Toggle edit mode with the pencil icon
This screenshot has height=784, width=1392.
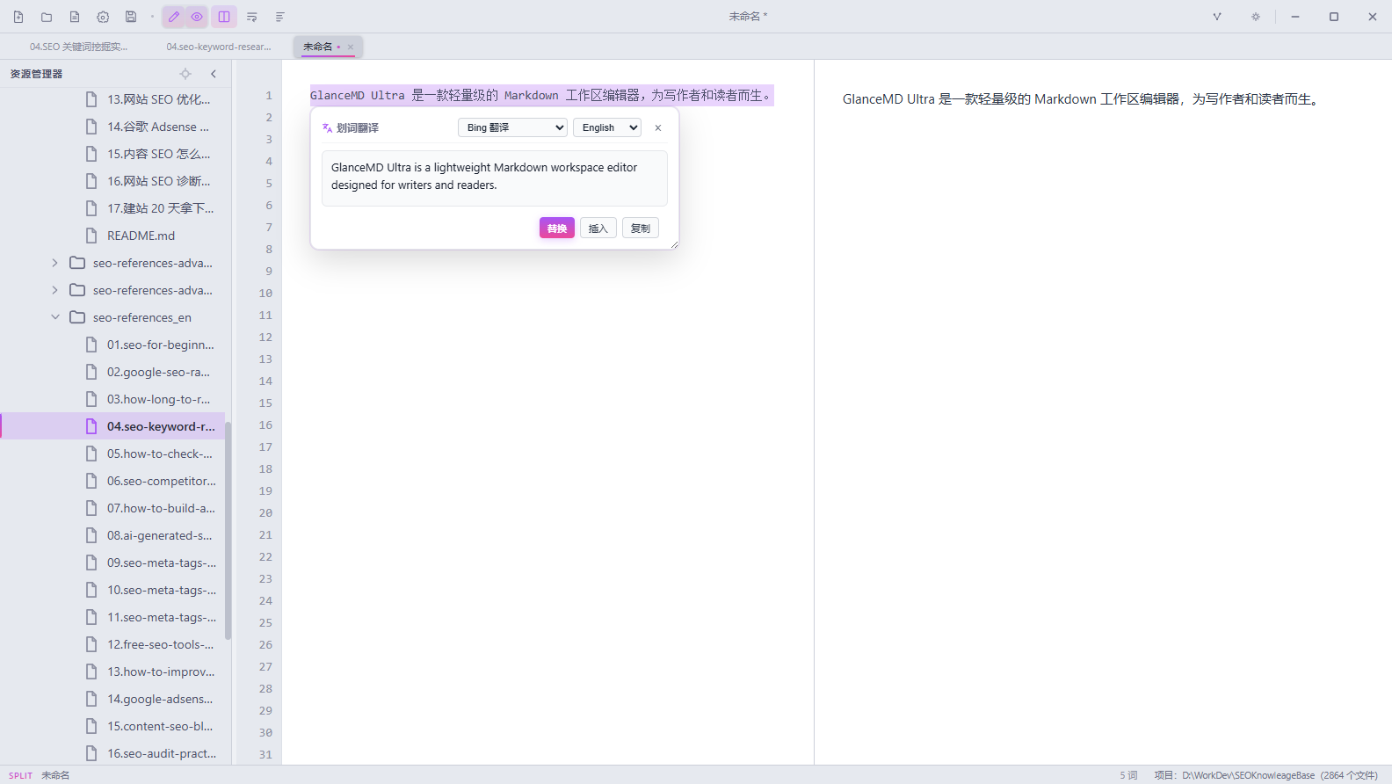pyautogui.click(x=174, y=17)
